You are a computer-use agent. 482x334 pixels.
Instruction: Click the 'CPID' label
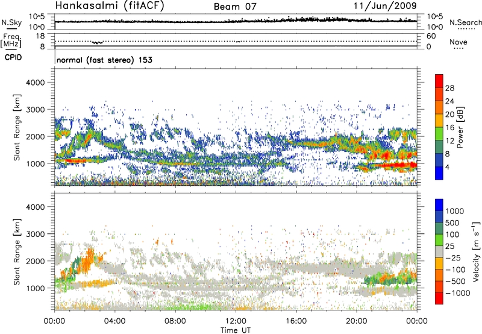13,57
